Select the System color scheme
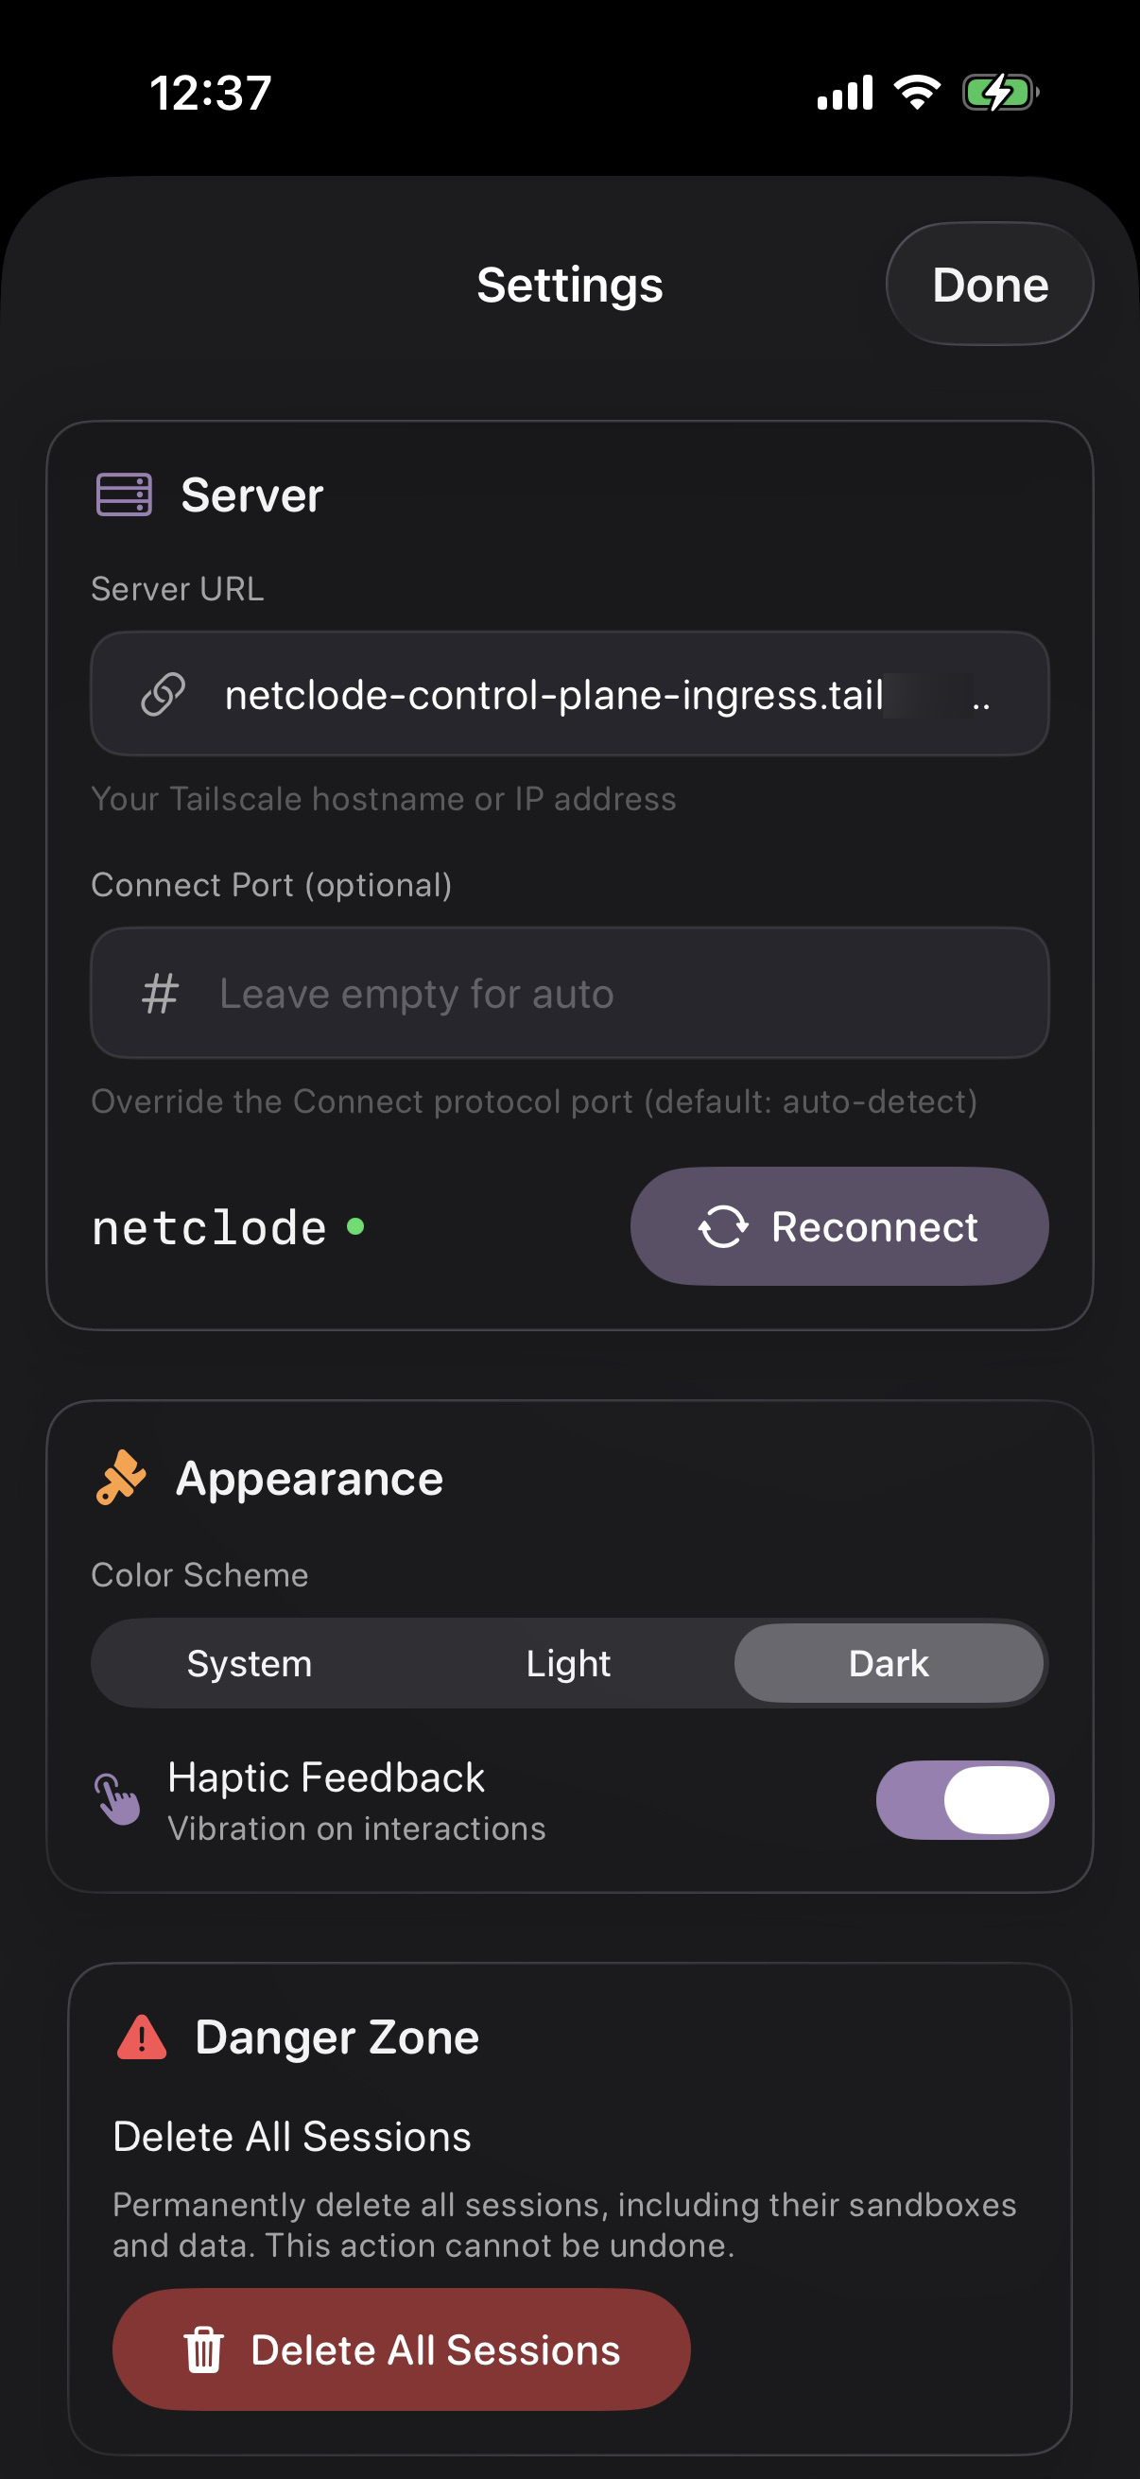 point(250,1663)
